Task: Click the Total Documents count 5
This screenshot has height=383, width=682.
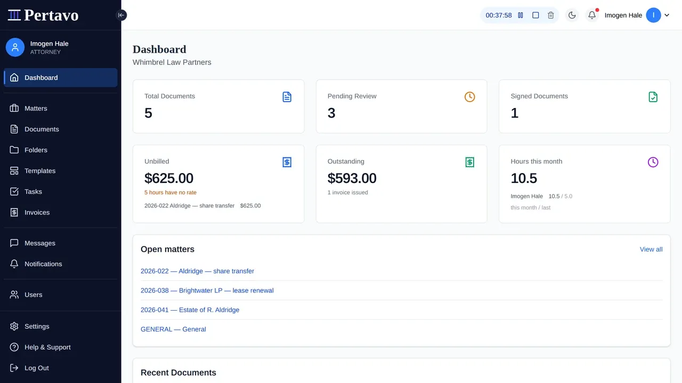Action: (x=148, y=113)
